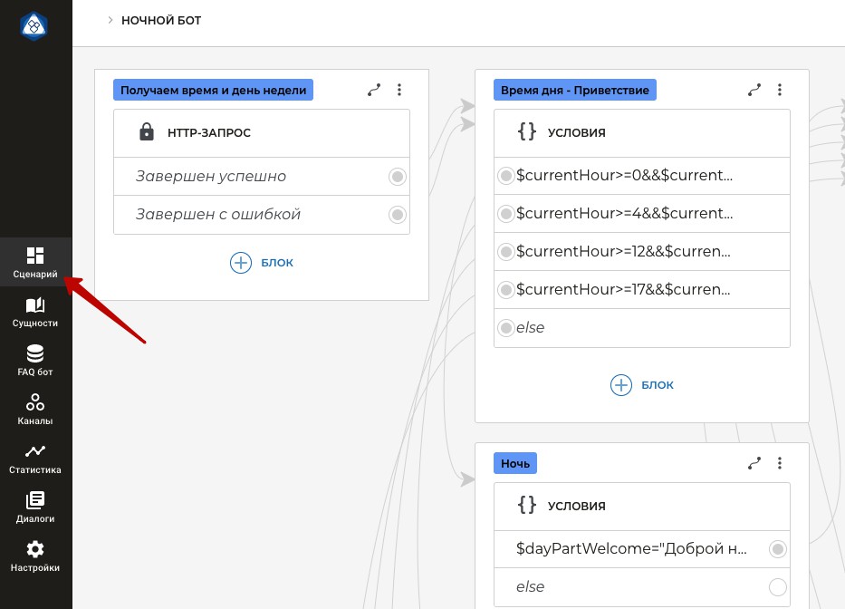Viewport: 845px width, 609px height.
Task: Switch to the Сценарий section
Action: click(x=35, y=262)
